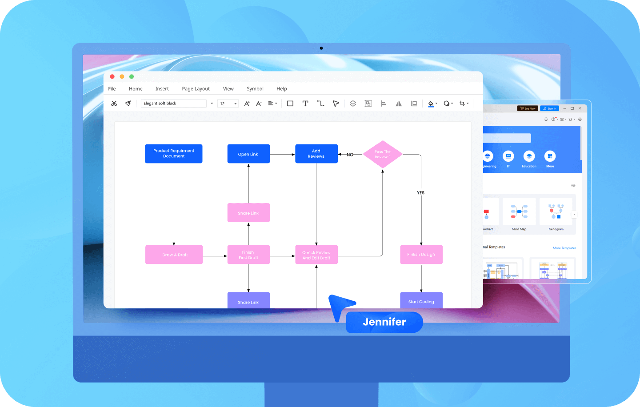Select the Start Coding box
The width and height of the screenshot is (640, 407).
point(421,301)
